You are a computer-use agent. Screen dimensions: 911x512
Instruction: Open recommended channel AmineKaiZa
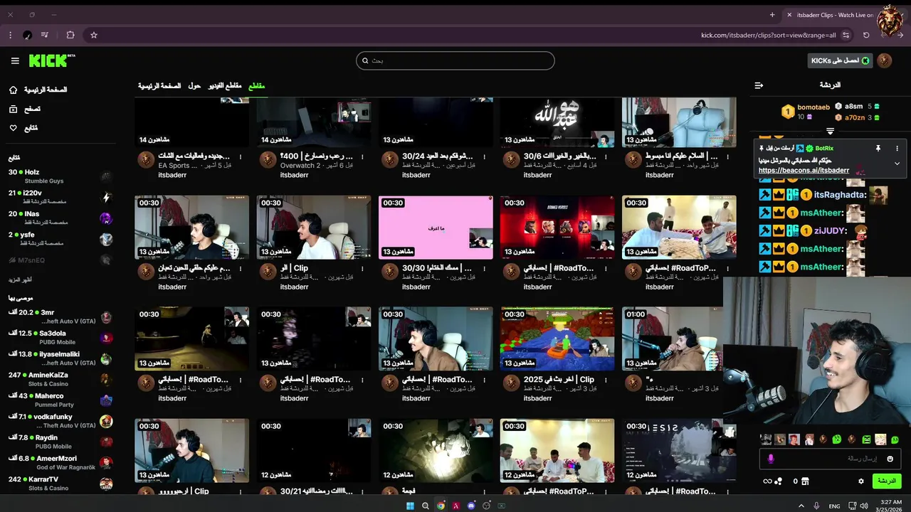click(x=60, y=379)
